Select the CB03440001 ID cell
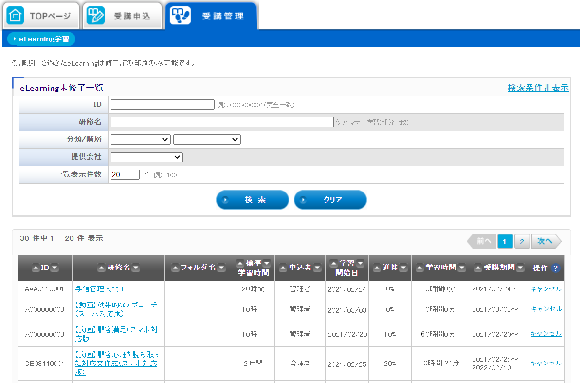The width and height of the screenshot is (582, 383). (45, 364)
